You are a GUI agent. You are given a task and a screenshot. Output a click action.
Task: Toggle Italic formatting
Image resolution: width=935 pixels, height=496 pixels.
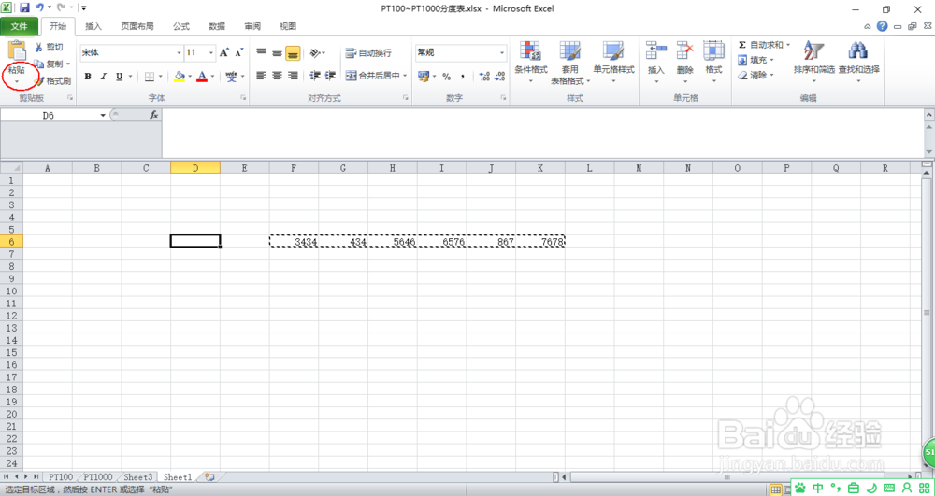click(x=103, y=77)
